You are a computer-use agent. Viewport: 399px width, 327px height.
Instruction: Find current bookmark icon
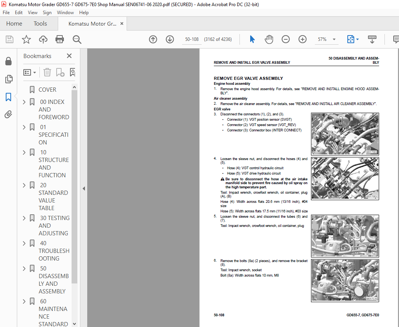[73, 73]
